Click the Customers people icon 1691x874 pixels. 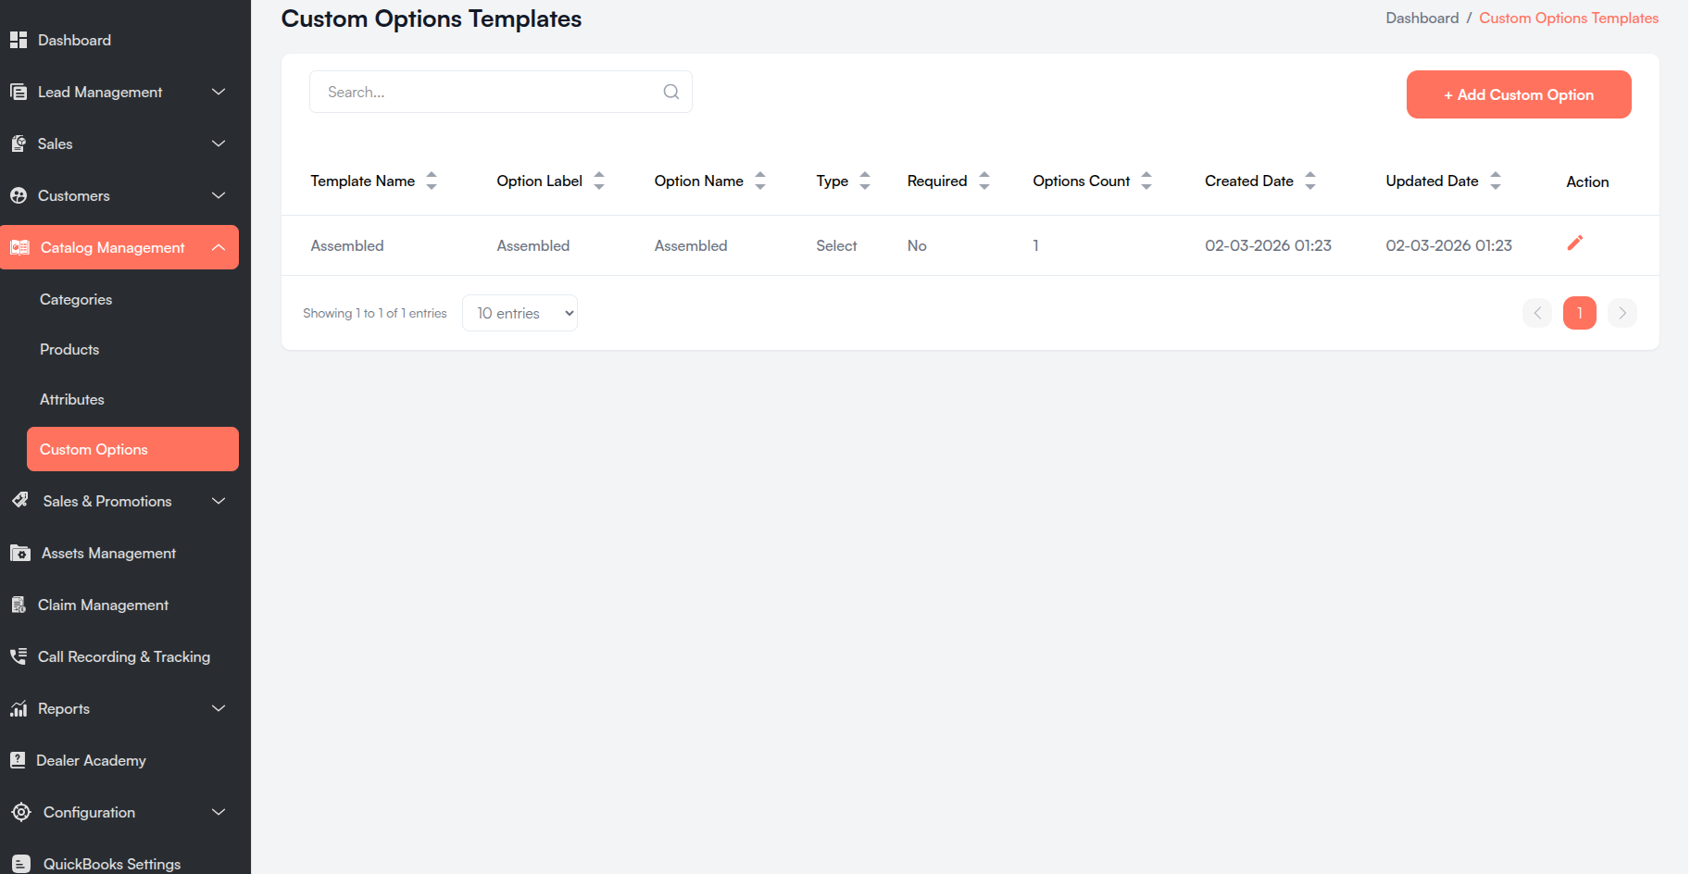point(19,195)
